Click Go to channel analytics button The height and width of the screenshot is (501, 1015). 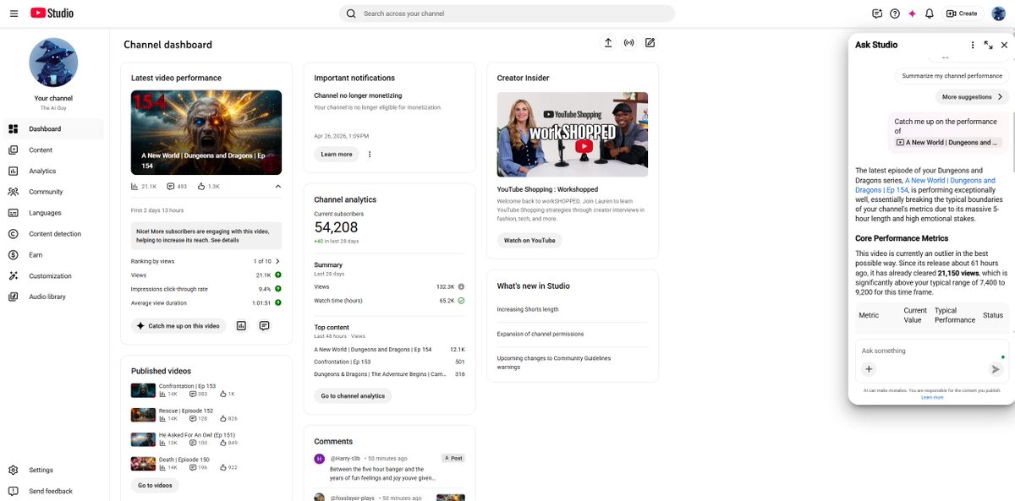click(353, 395)
